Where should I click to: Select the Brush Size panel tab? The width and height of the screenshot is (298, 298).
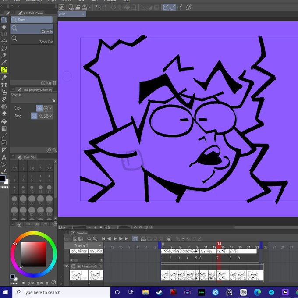coord(27,157)
